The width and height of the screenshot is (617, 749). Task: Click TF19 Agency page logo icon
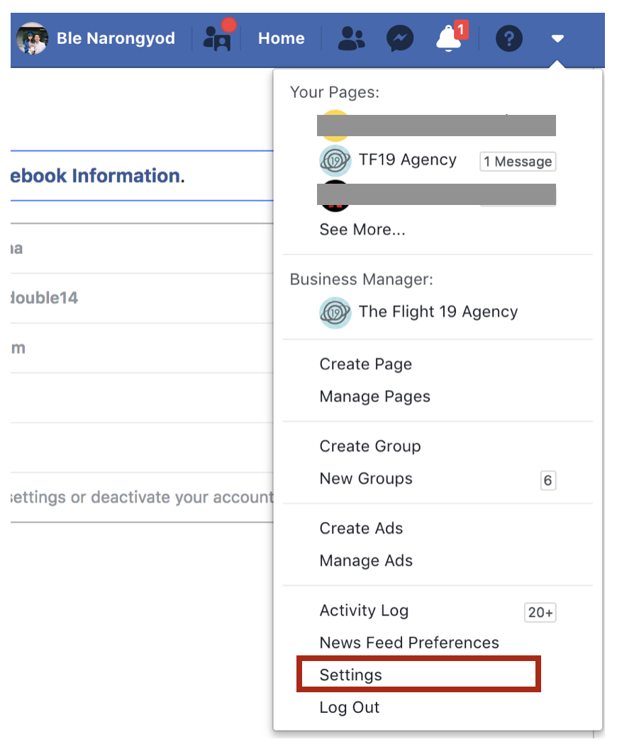pyautogui.click(x=335, y=161)
